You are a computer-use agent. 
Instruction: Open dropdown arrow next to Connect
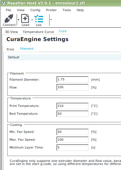point(18,20)
